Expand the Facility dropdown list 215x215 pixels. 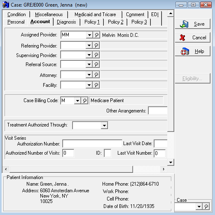89,85
